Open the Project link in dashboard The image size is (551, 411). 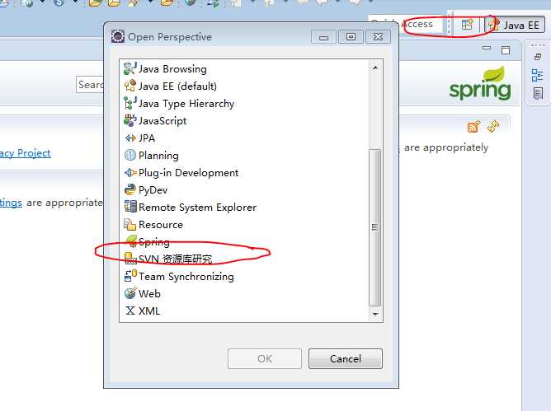tap(25, 153)
